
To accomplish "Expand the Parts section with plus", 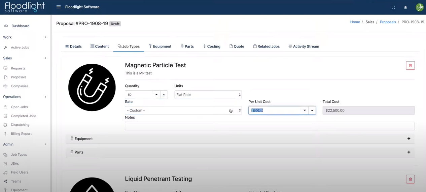I will [409, 152].
